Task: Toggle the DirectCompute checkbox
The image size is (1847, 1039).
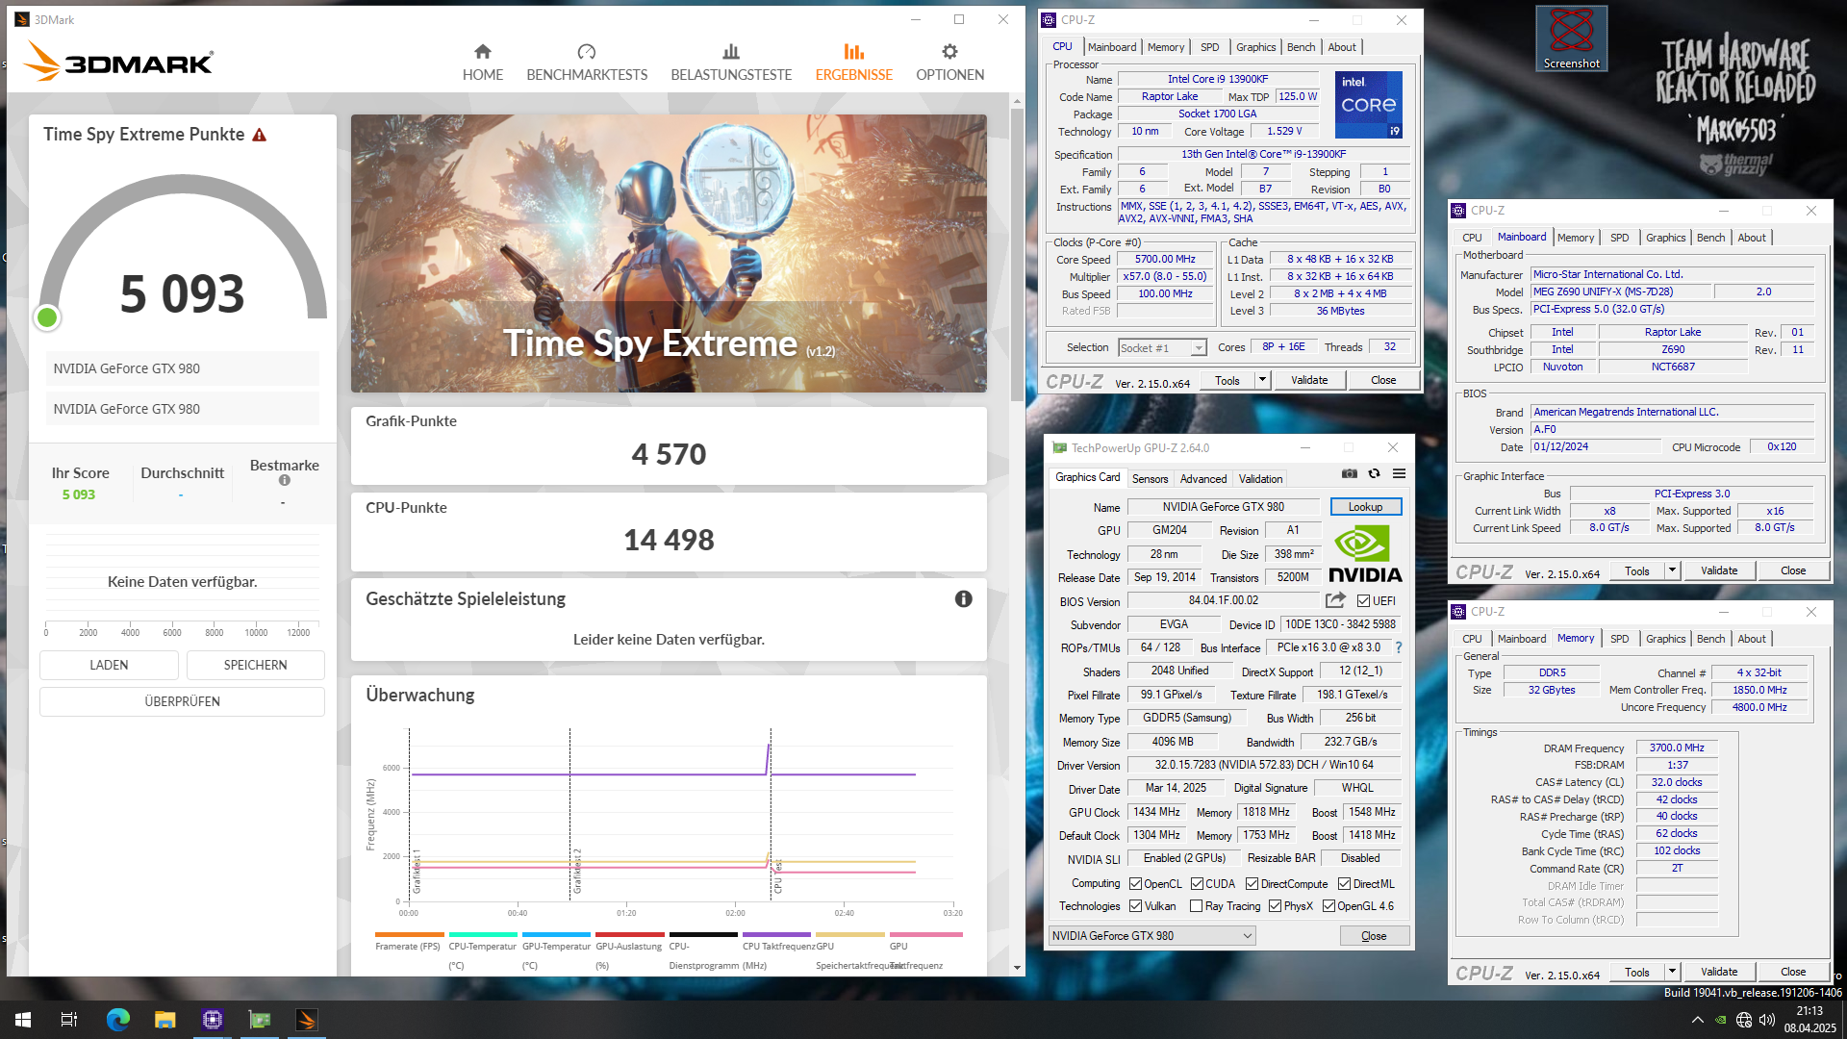Action: click(x=1252, y=884)
